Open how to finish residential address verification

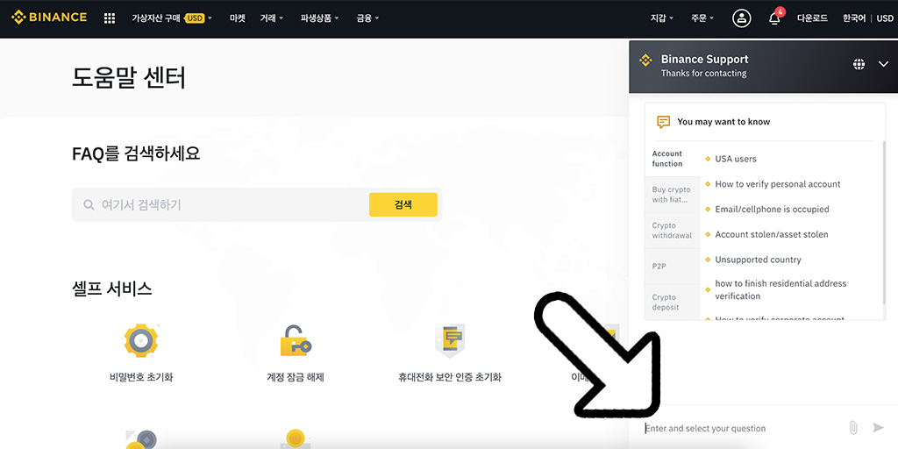coord(780,289)
